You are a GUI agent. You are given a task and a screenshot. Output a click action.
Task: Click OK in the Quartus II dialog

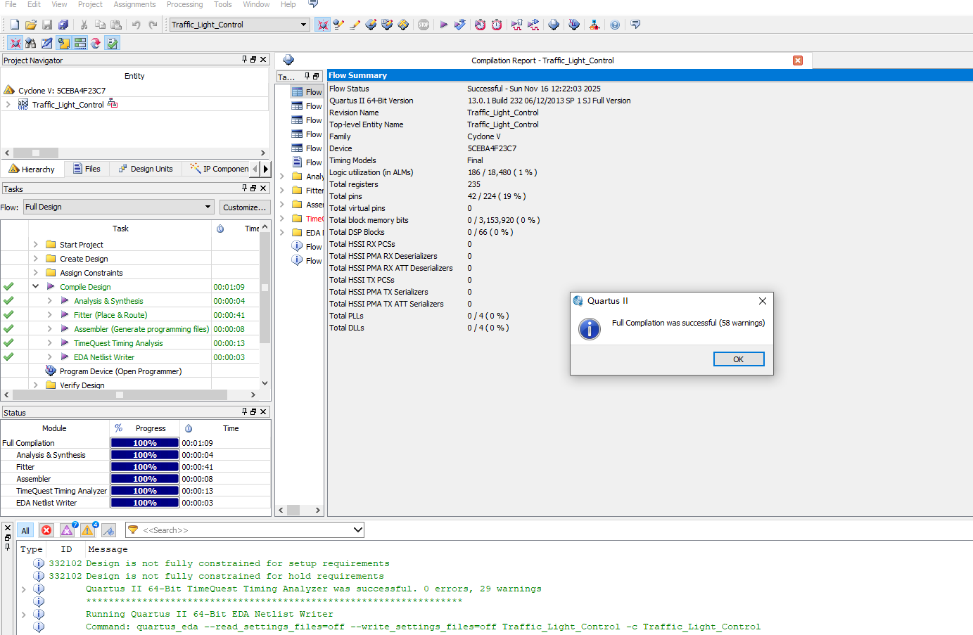pyautogui.click(x=739, y=359)
